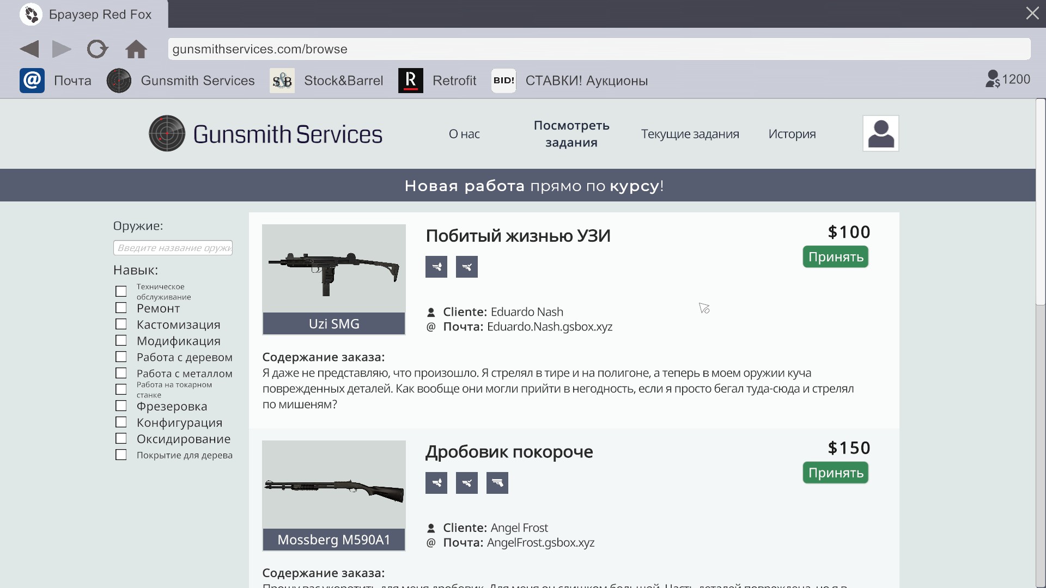Click AngelFrost.gsbox.xyz email address
Screen dimensions: 1046x588
(x=540, y=543)
